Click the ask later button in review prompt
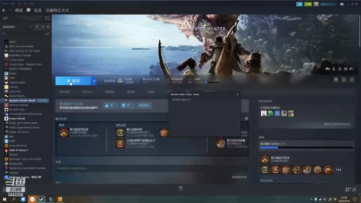The height and width of the screenshot is (203, 361). (144, 106)
